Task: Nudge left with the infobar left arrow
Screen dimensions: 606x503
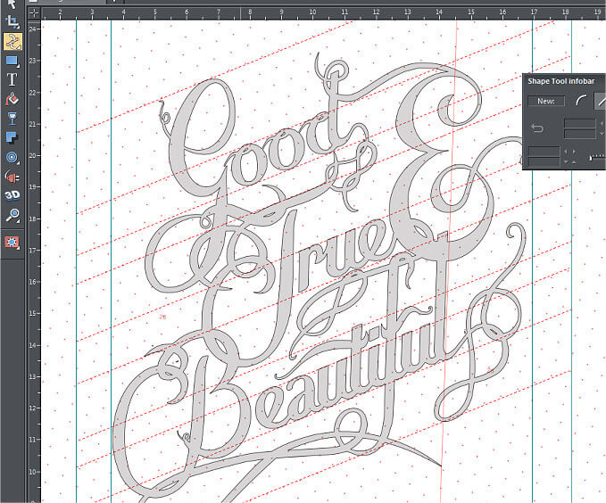Action: [566, 152]
